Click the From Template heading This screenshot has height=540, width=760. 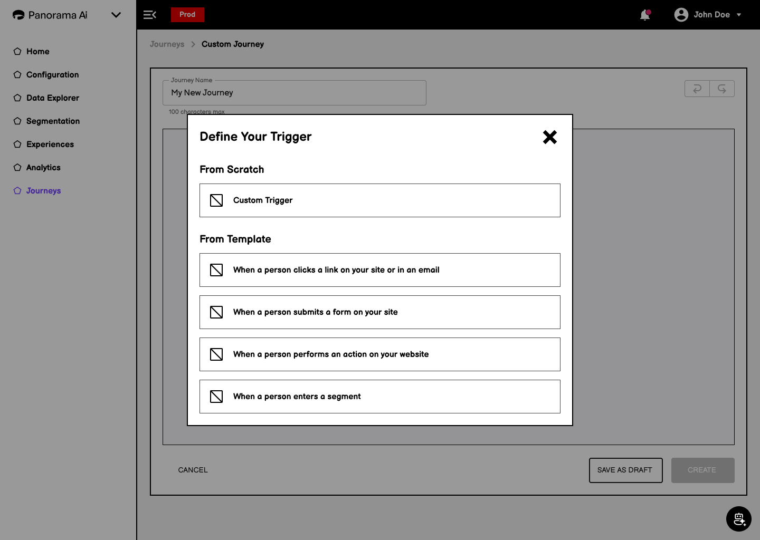coord(235,239)
